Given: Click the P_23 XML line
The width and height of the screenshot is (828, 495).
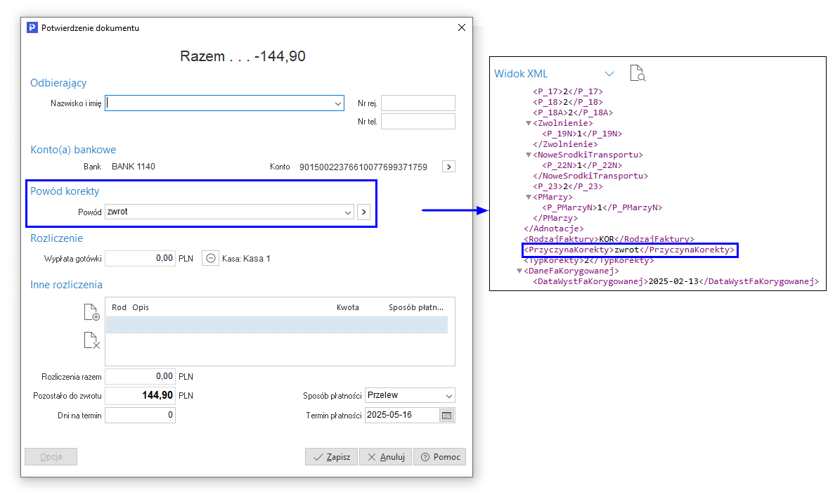Looking at the screenshot, I should pos(568,186).
